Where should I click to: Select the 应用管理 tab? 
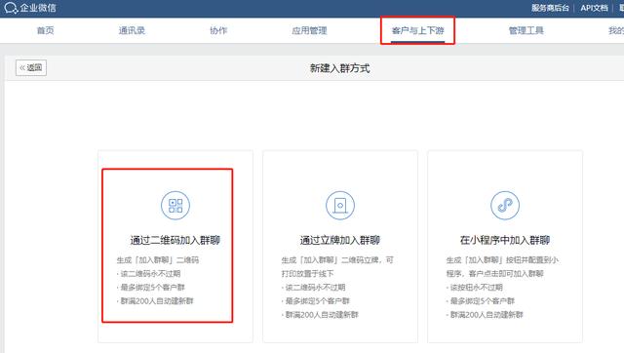pyautogui.click(x=309, y=30)
